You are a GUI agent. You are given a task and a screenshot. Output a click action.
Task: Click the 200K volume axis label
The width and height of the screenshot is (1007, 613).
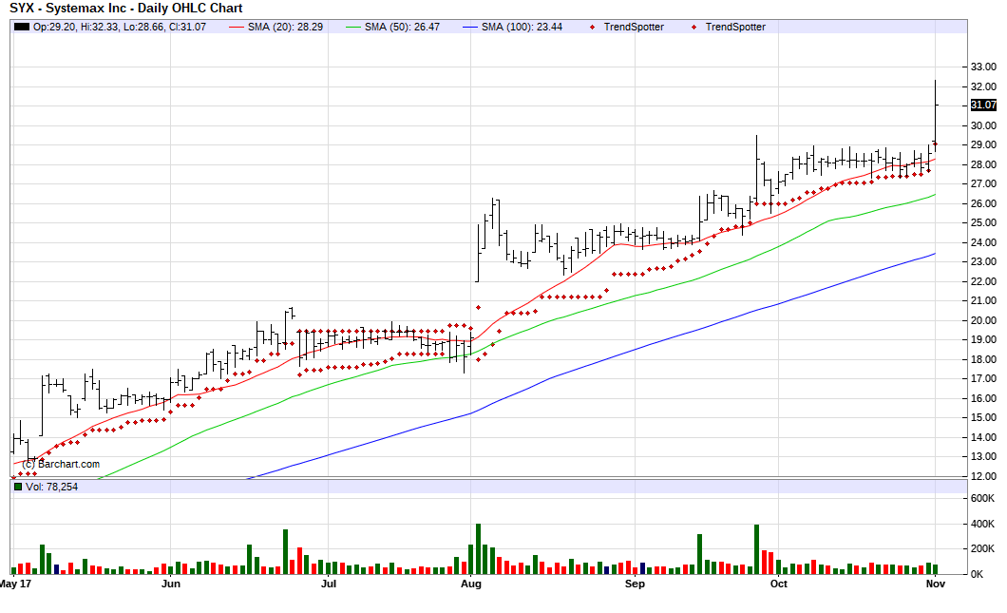click(x=982, y=548)
